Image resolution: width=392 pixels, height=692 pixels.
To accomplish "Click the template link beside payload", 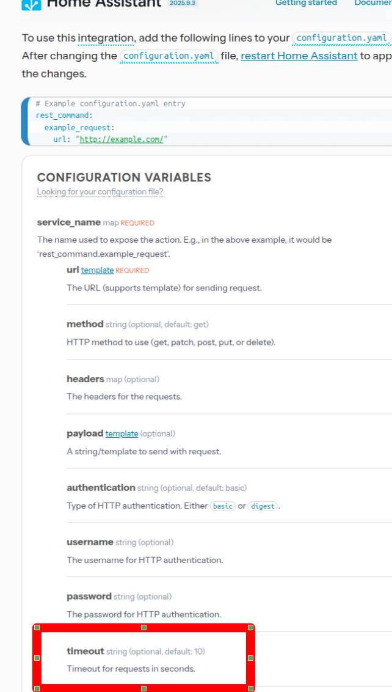I will click(x=122, y=433).
